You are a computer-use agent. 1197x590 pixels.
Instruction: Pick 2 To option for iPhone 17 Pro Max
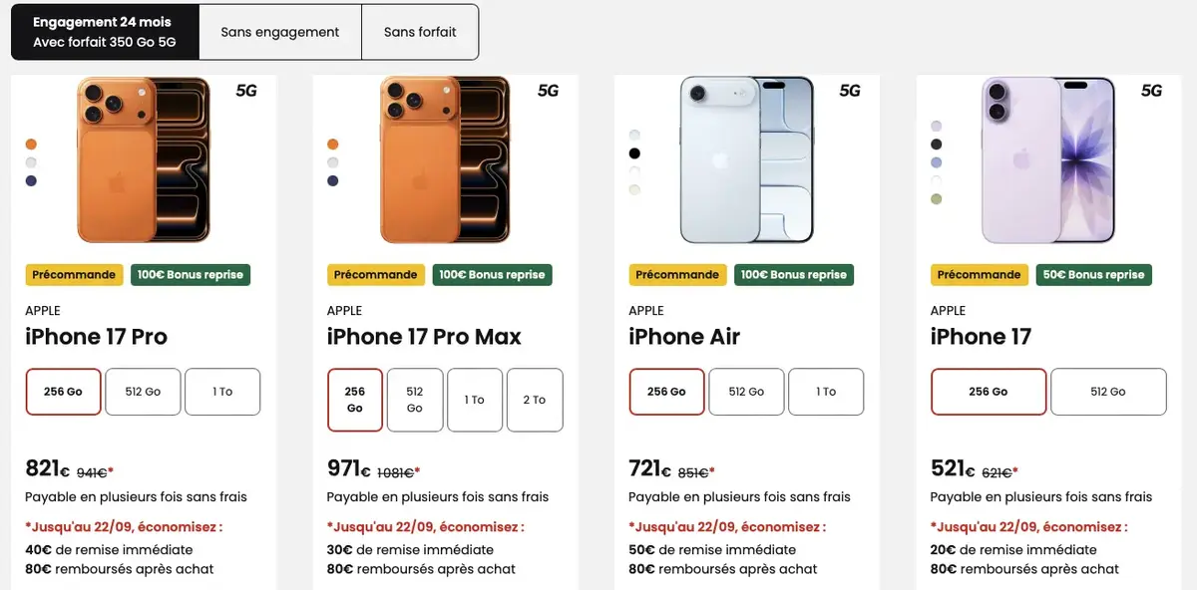point(535,400)
